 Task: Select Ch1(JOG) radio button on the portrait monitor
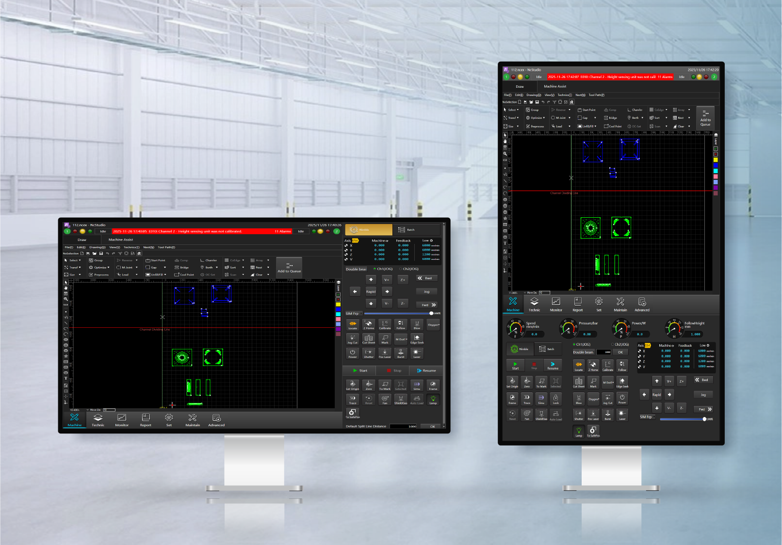coord(574,345)
